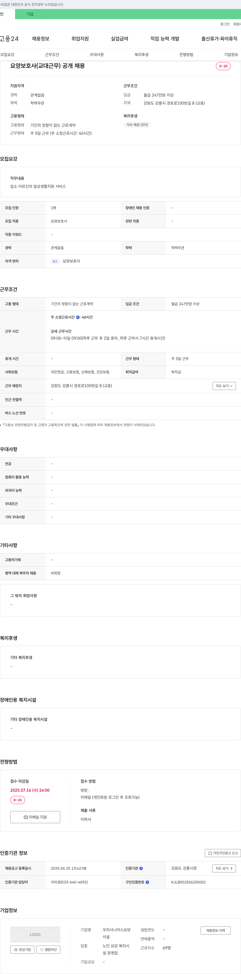Click the 퇴직금 value in 퇴직급여 row
This screenshot has height=974, width=241.
point(176,372)
